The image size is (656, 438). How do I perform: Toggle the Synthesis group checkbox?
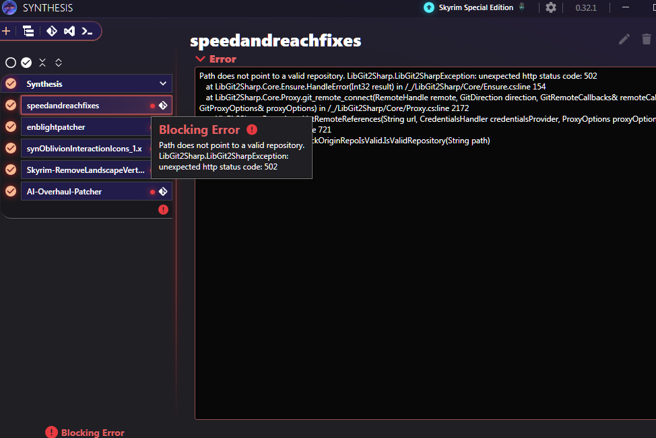(x=11, y=83)
